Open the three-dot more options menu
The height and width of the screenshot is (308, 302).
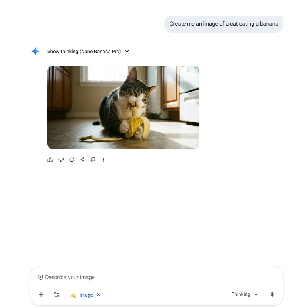[104, 160]
